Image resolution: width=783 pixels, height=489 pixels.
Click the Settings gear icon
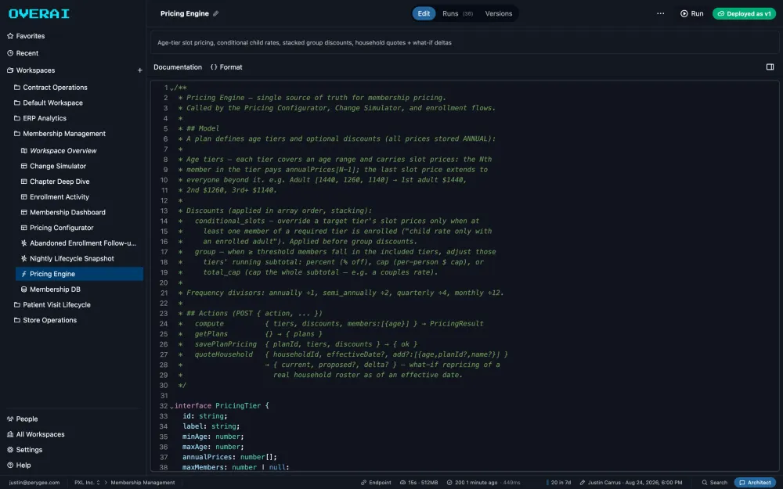pos(10,450)
